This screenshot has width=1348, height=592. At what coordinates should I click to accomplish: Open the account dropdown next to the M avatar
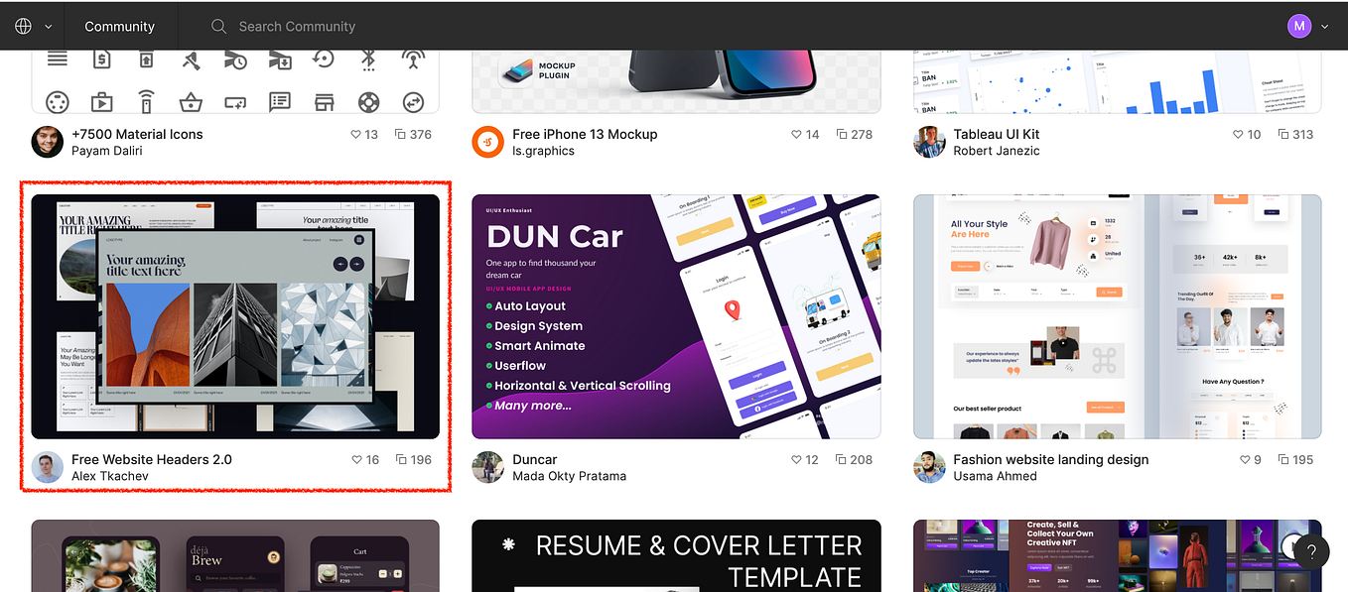(1325, 26)
